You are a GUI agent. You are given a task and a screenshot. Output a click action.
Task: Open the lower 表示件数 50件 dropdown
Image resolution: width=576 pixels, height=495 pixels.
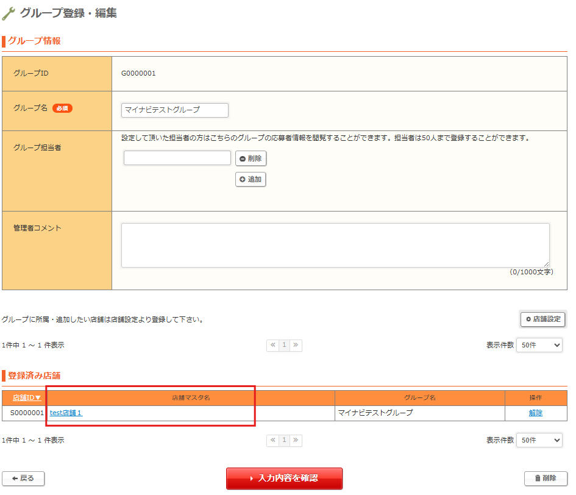click(539, 440)
